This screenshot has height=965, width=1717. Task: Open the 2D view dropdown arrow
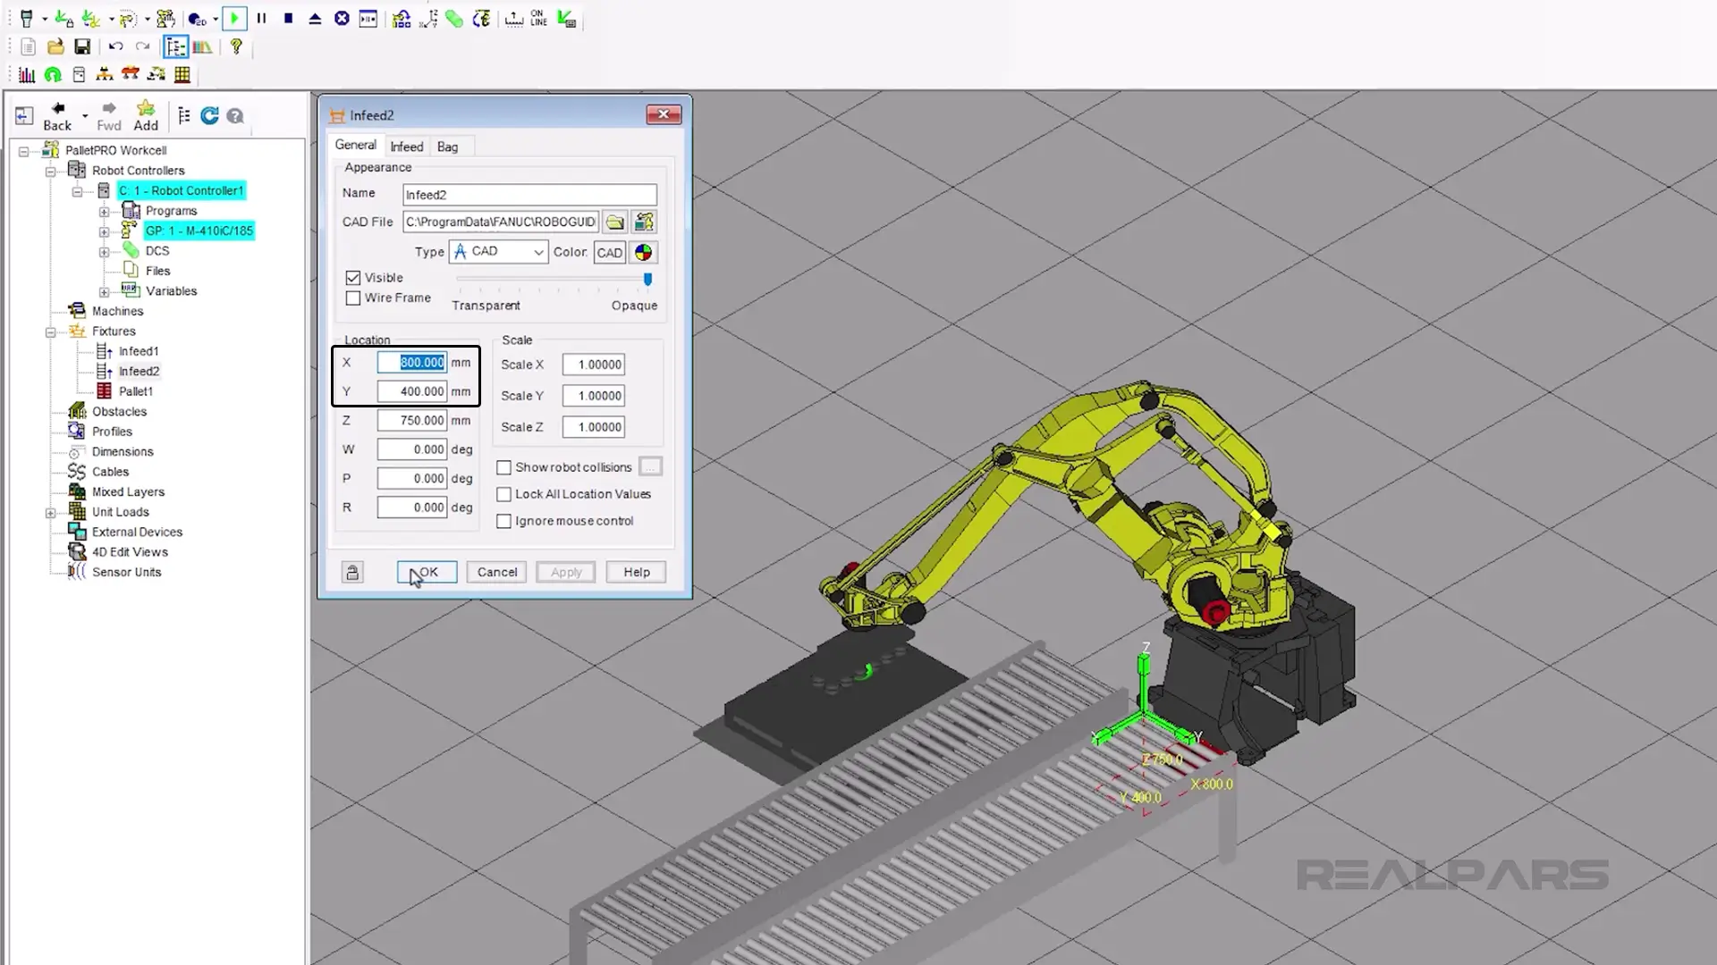tap(216, 19)
